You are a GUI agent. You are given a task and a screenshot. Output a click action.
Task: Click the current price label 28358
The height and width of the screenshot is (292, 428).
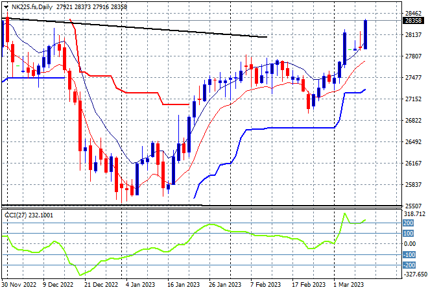point(414,21)
